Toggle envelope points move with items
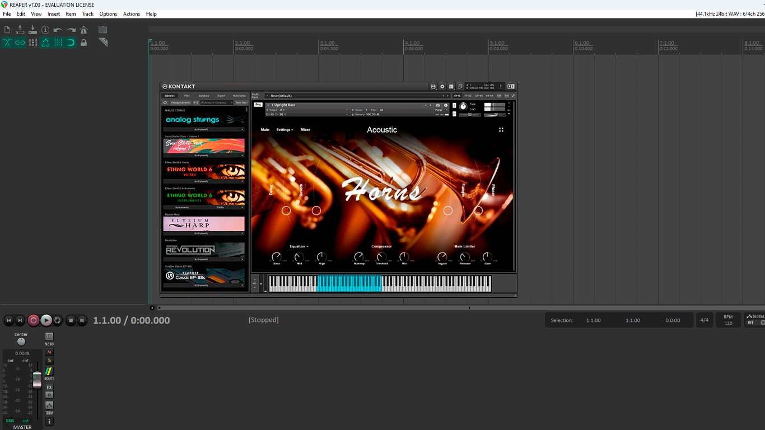 click(45, 43)
